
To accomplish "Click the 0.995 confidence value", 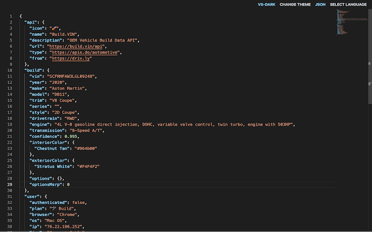I will (x=71, y=136).
